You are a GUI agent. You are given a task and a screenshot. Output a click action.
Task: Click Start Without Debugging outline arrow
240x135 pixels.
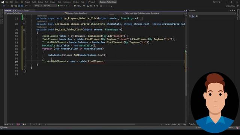click(67, 6)
